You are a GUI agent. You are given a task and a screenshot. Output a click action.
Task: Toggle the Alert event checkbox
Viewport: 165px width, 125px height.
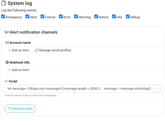[x=27, y=17]
